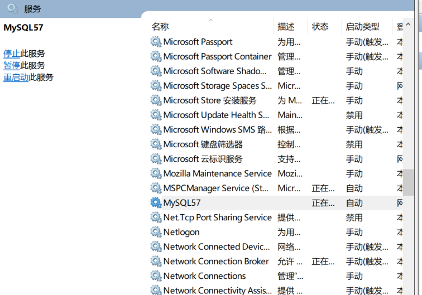Image resolution: width=422 pixels, height=295 pixels.
Task: Click 控制... description of Microsoft 键盘筛选器
Action: point(289,144)
